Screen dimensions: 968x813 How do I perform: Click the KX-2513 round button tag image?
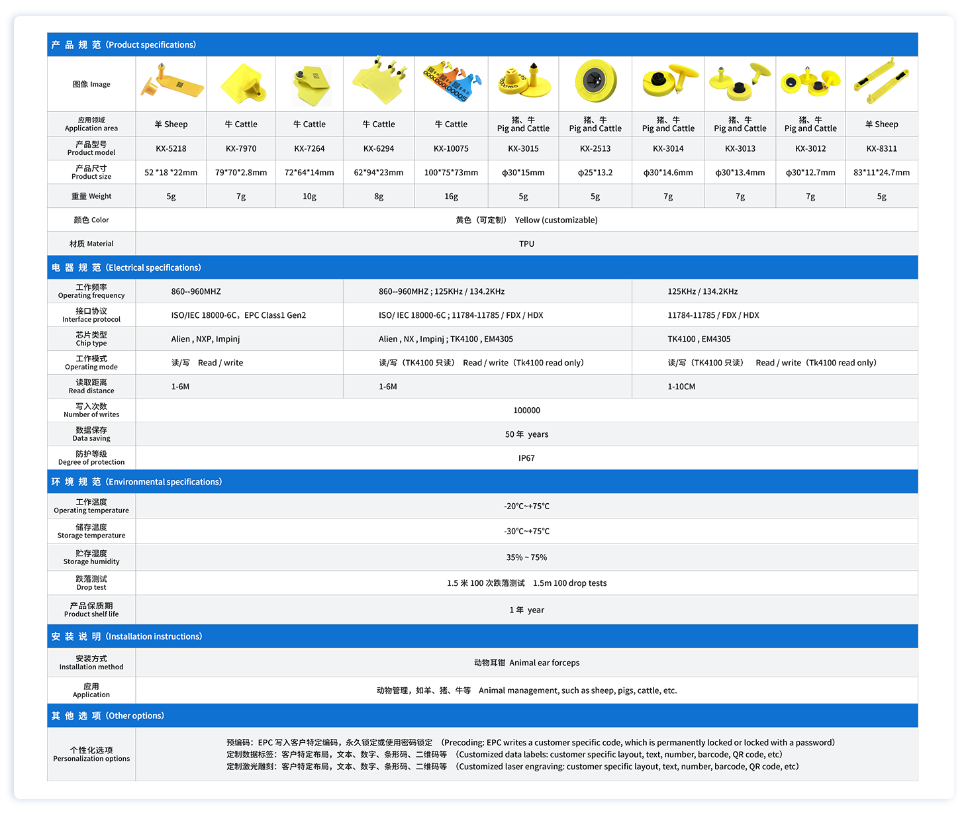[x=595, y=81]
